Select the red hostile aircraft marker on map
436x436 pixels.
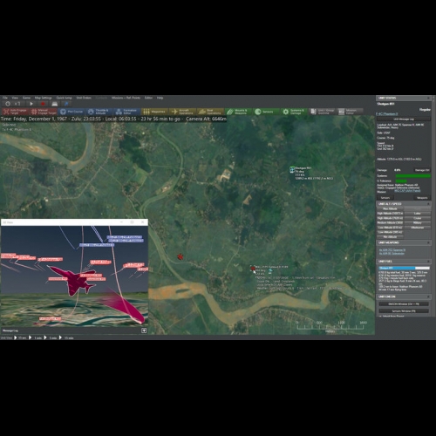(181, 256)
